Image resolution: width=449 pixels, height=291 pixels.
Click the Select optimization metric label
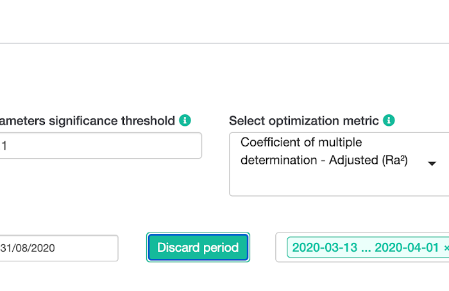[304, 121]
